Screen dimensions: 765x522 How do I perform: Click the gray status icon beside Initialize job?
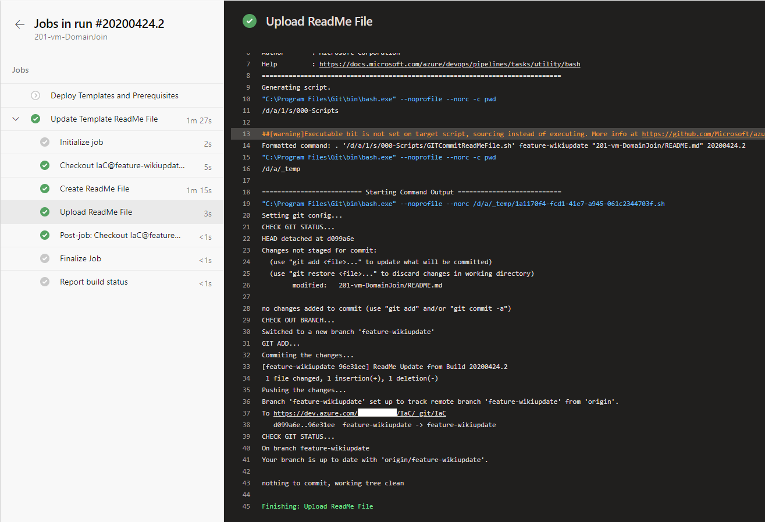[x=45, y=142]
